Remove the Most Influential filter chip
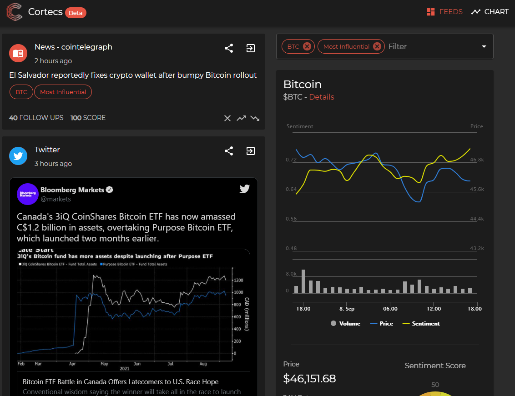Viewport: 515px width, 396px height. pyautogui.click(x=377, y=46)
